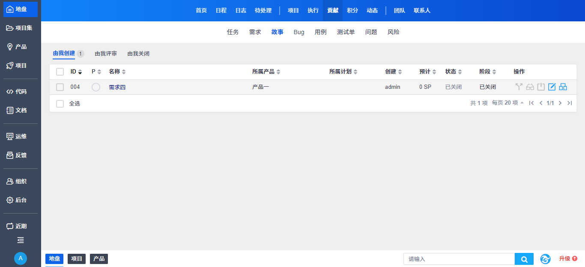Go to the next page
This screenshot has width=585, height=267.
tap(560, 103)
